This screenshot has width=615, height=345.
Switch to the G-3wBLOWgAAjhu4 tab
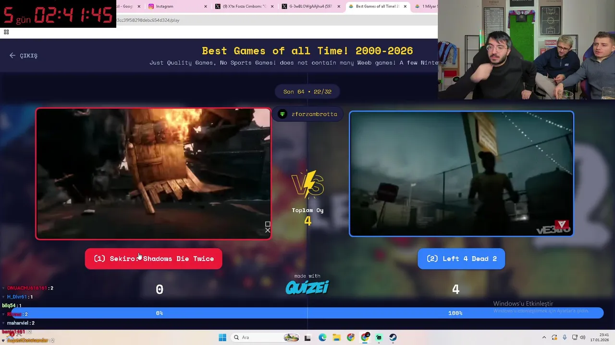pyautogui.click(x=311, y=6)
